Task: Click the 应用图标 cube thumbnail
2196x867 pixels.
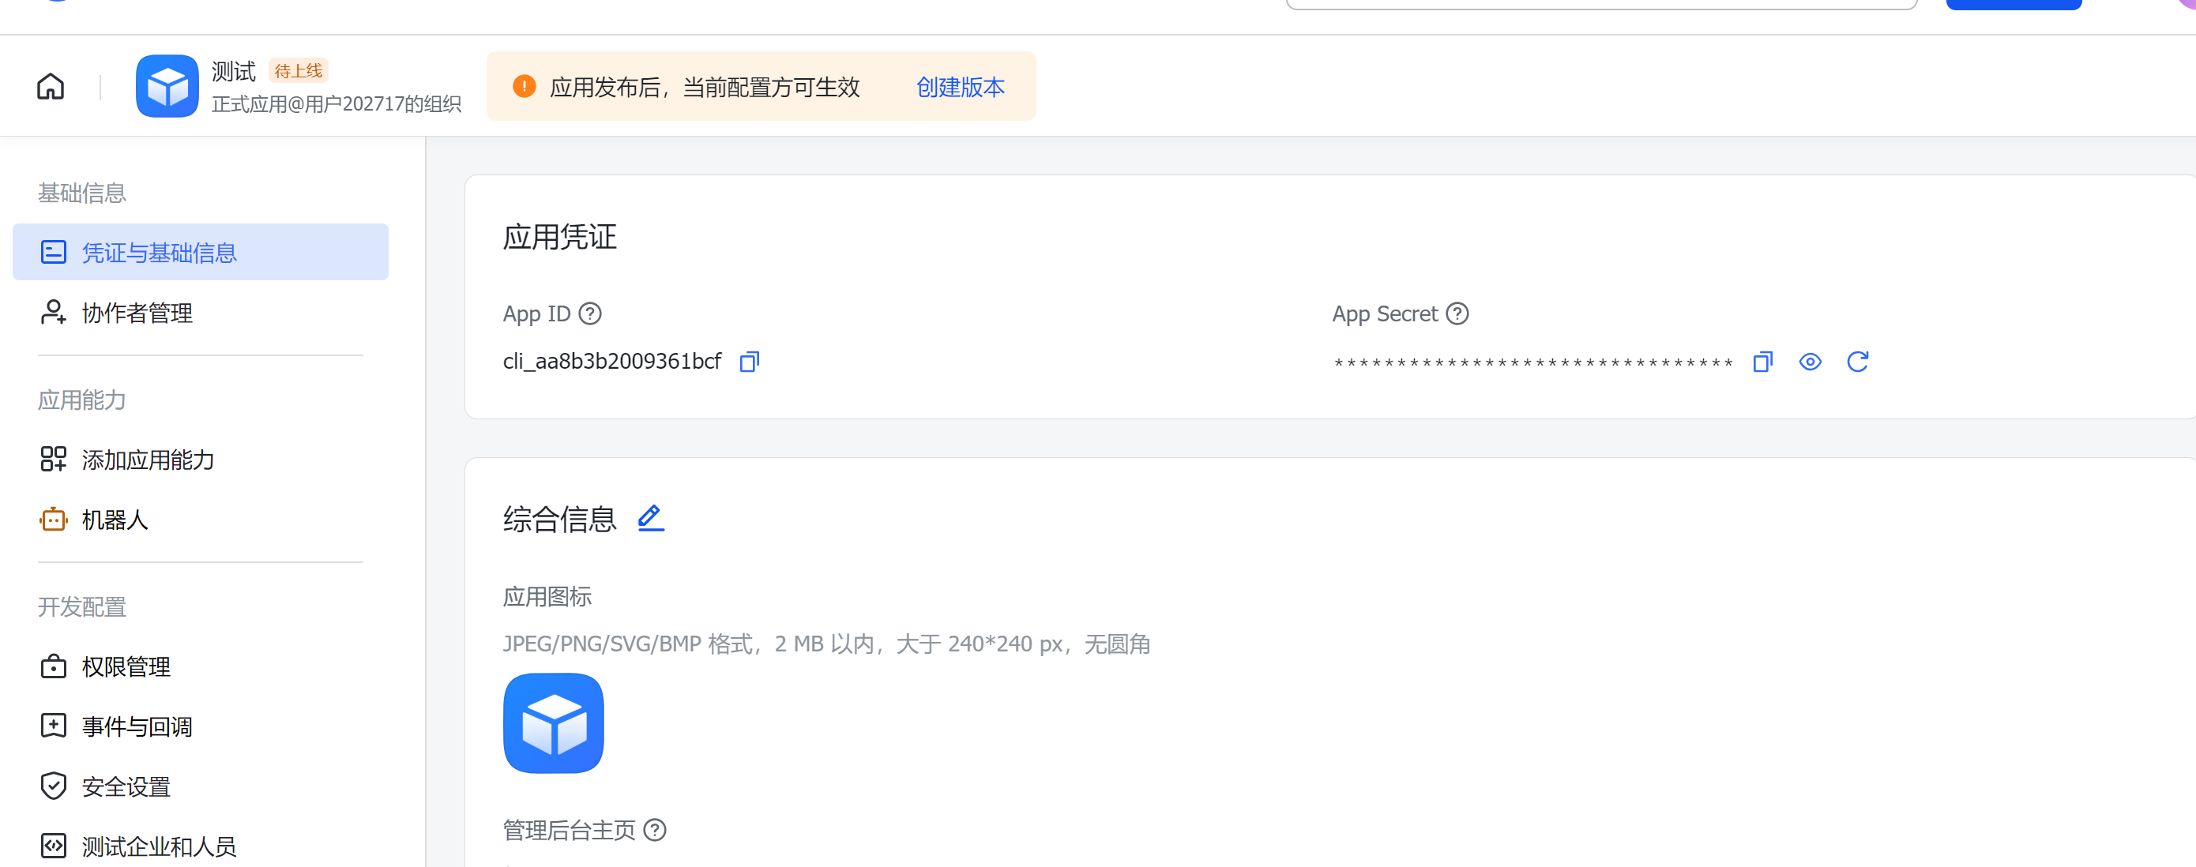Action: (x=553, y=723)
